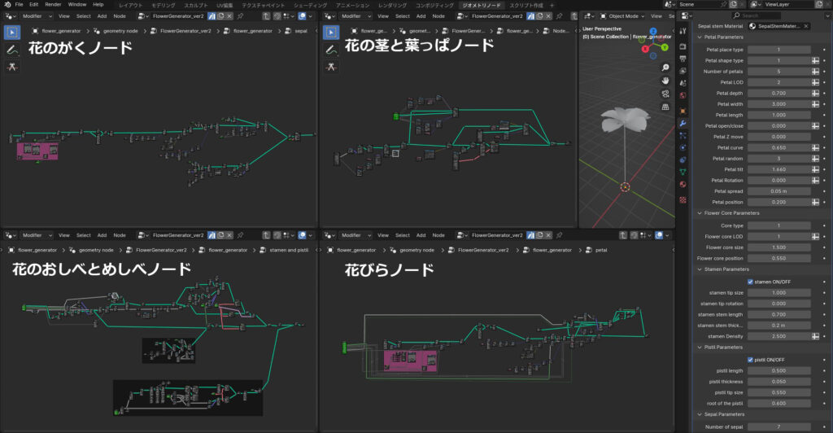Viewport: 833px width, 433px height.
Task: Open the Object properties tab
Action: click(x=683, y=111)
